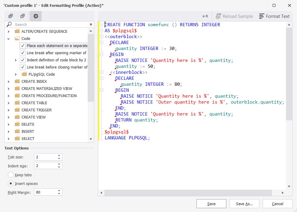297x212 pixels.
Task: Click 'LANGUAGE PLPGSQL;' line in preview
Action: 127,138
